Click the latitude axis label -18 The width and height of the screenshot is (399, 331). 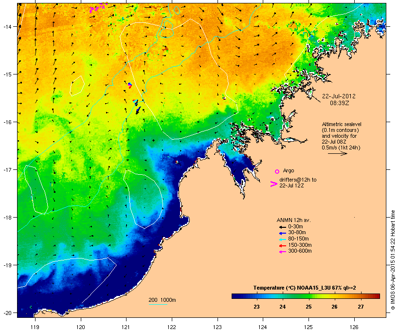tap(7, 218)
